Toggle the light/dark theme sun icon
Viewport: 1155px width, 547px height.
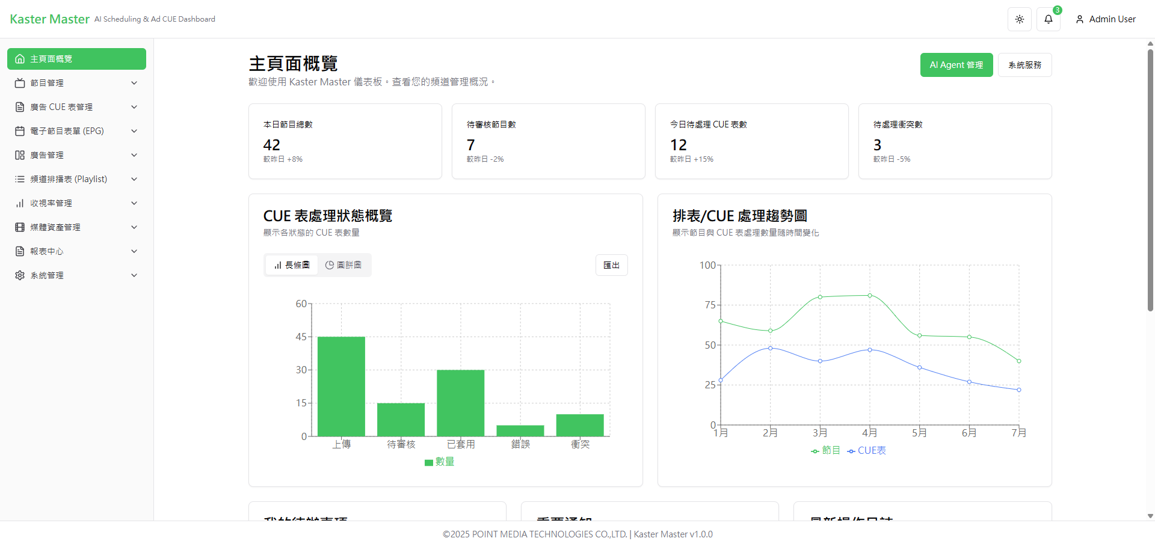coord(1020,19)
